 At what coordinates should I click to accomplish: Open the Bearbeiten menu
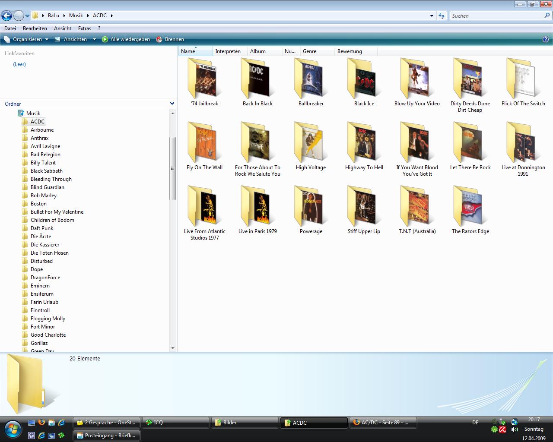pyautogui.click(x=35, y=28)
